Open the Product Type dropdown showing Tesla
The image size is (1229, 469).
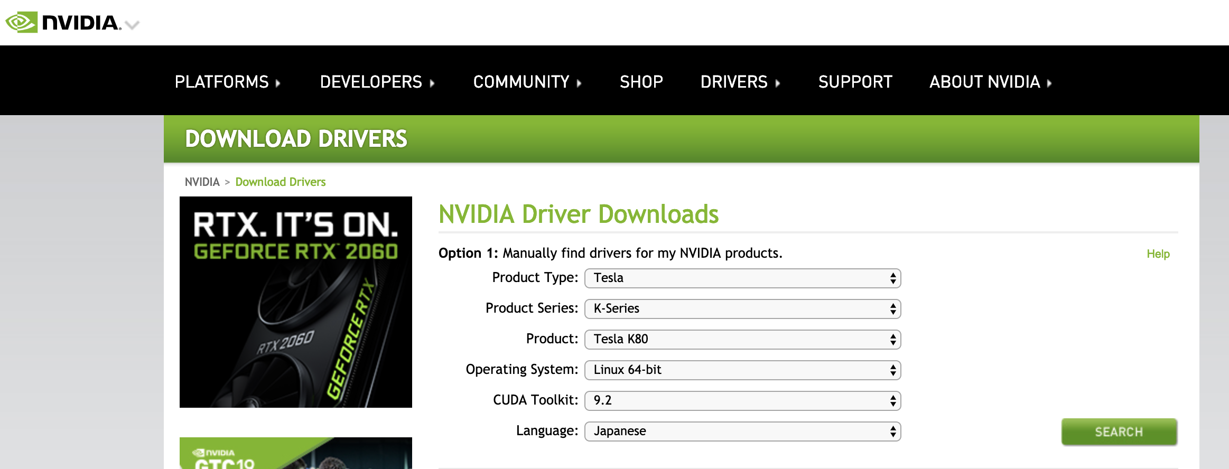(x=742, y=278)
